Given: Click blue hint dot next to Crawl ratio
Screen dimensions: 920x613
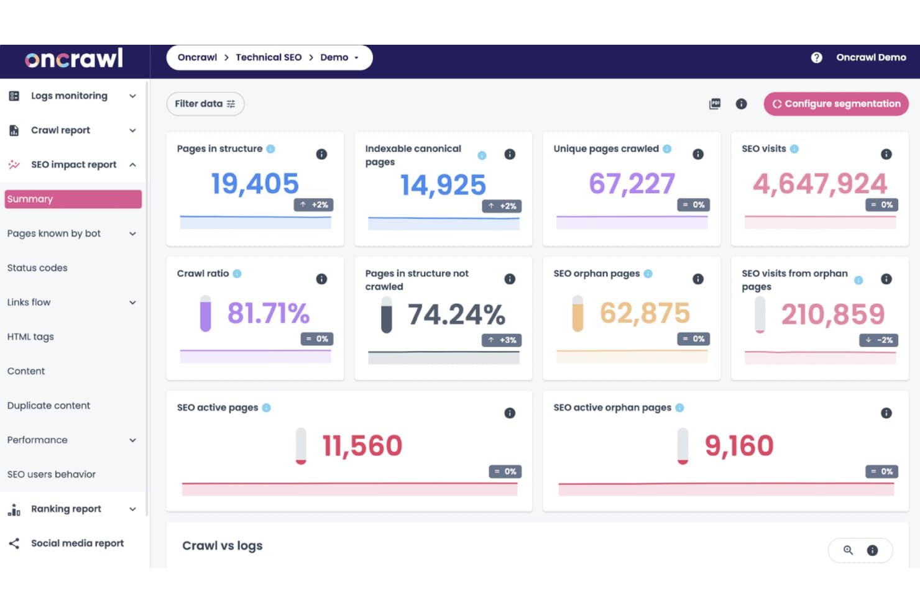Looking at the screenshot, I should (x=237, y=273).
